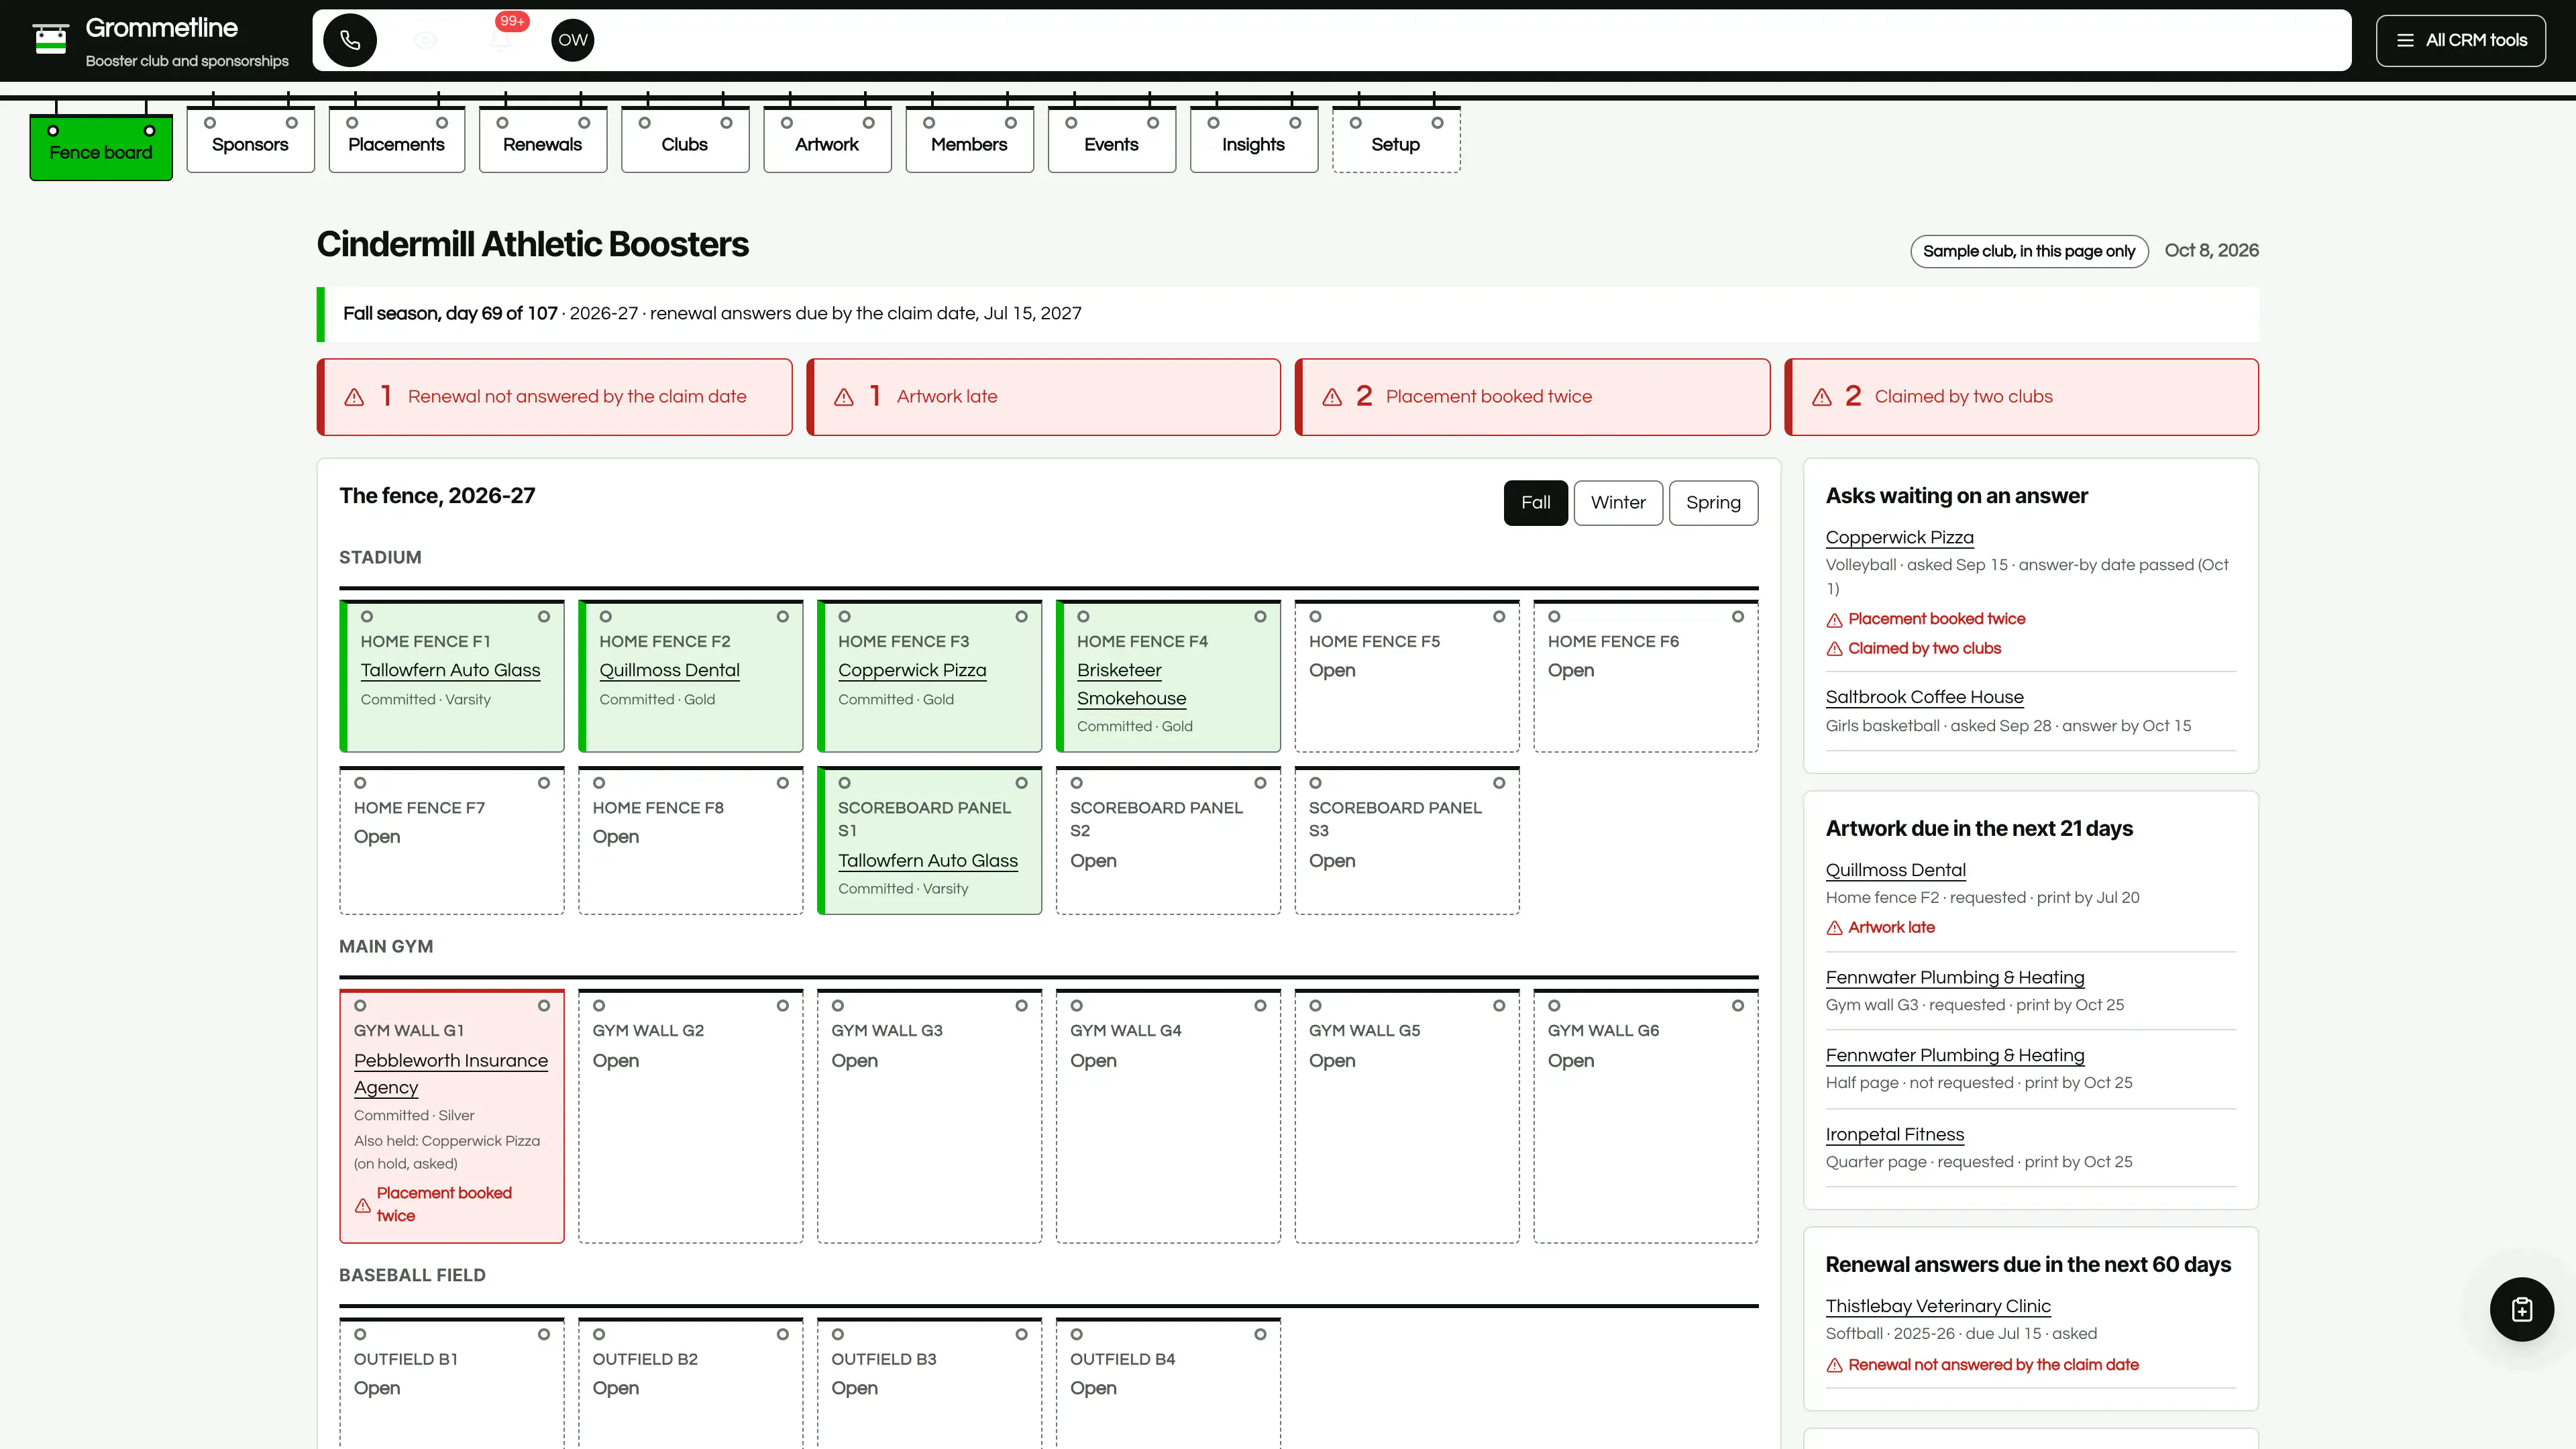Open Brisketeer Smokehouse on Home Fence F4

click(1131, 684)
